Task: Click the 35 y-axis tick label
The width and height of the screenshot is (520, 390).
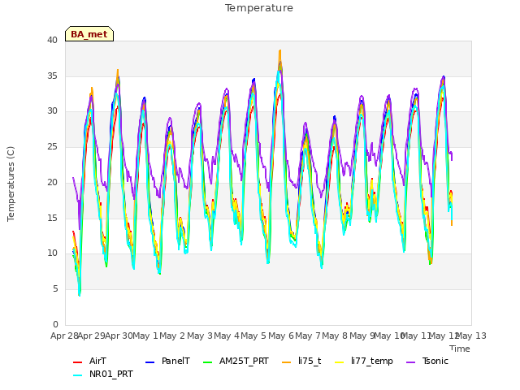Action: click(x=52, y=76)
